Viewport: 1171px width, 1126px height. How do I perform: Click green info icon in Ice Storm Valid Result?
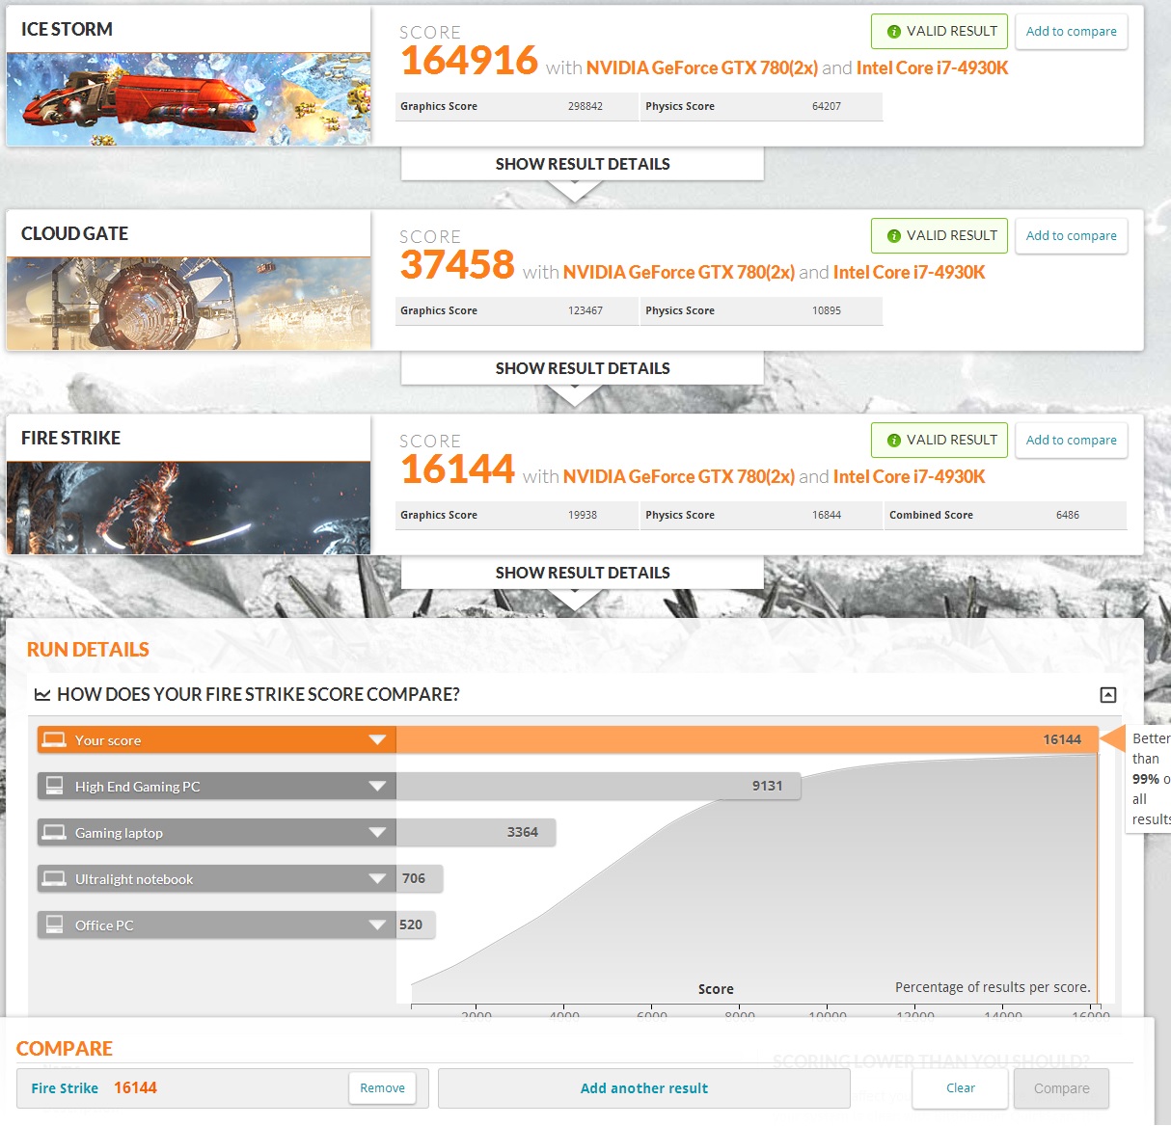[893, 32]
